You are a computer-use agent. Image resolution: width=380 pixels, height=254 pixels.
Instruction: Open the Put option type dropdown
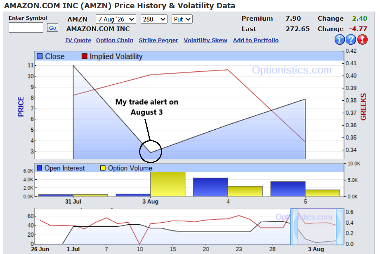pyautogui.click(x=182, y=19)
